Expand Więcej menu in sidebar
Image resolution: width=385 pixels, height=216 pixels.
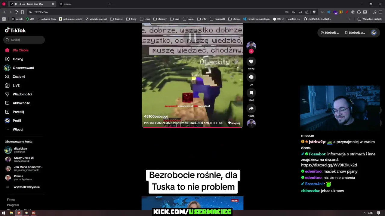pyautogui.click(x=18, y=129)
